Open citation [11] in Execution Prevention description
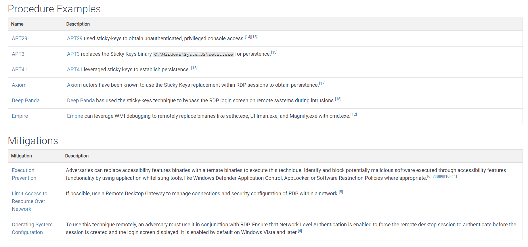 pyautogui.click(x=454, y=177)
